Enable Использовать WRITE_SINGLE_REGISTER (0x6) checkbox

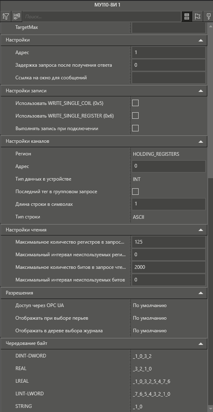point(135,116)
